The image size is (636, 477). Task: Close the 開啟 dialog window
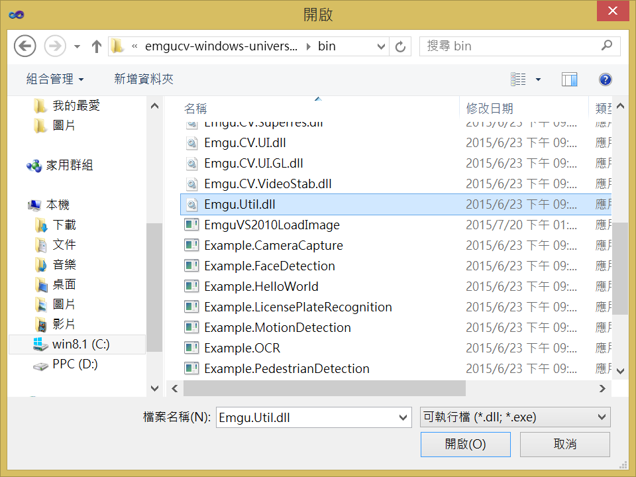612,11
